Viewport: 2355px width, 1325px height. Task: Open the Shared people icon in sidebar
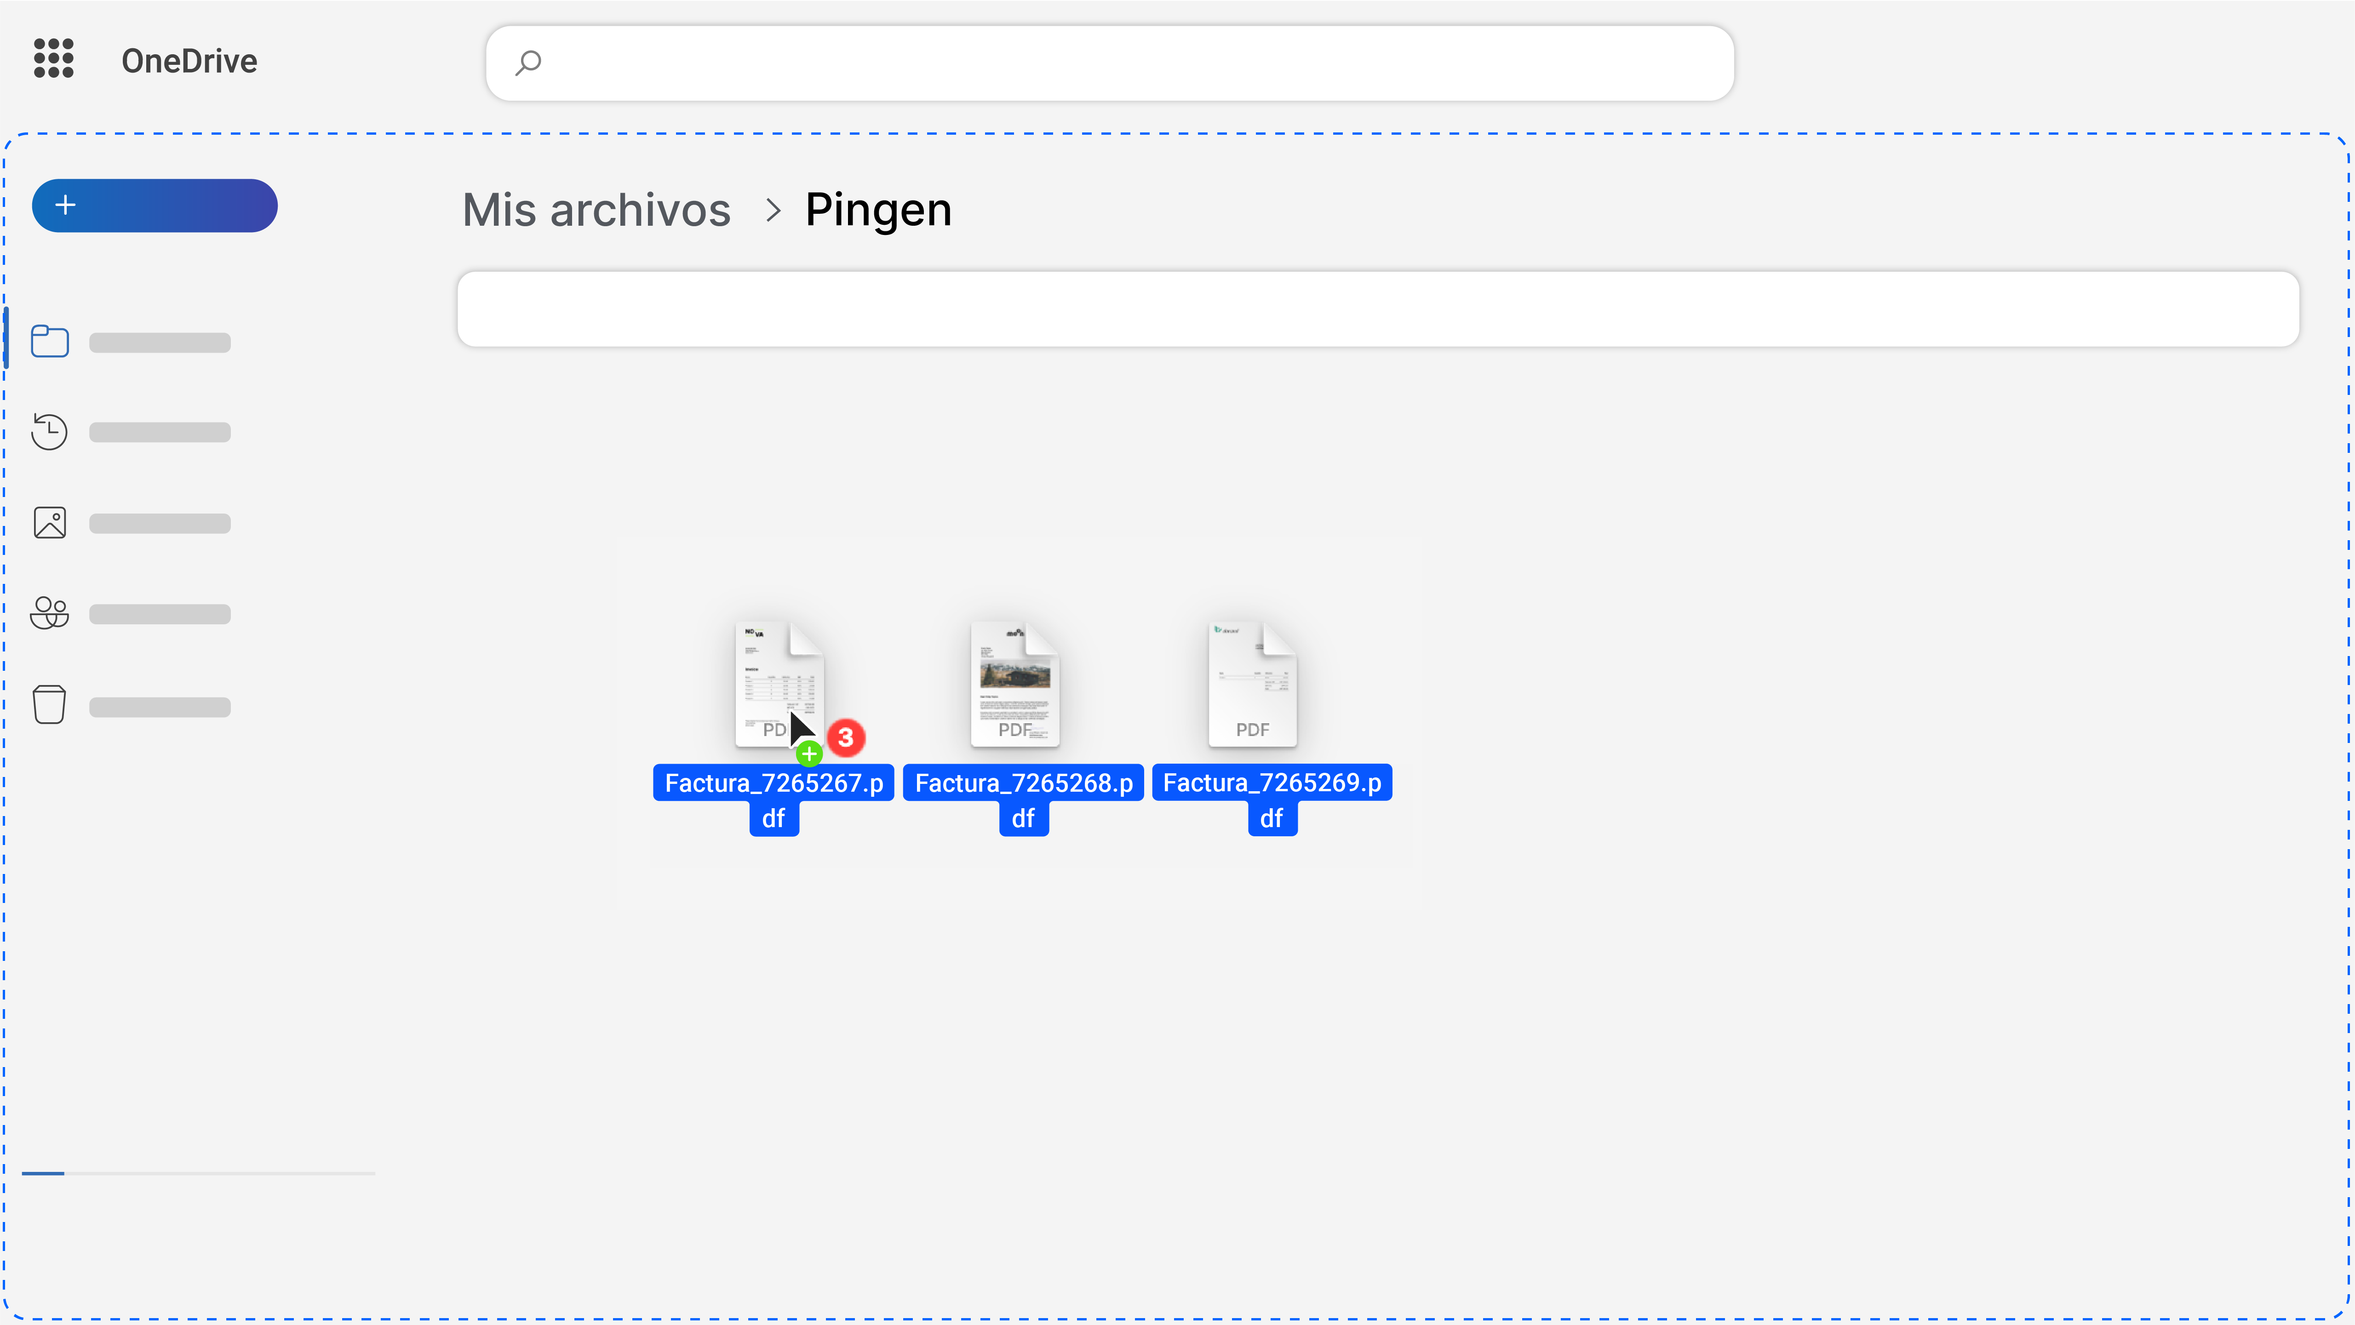click(49, 613)
